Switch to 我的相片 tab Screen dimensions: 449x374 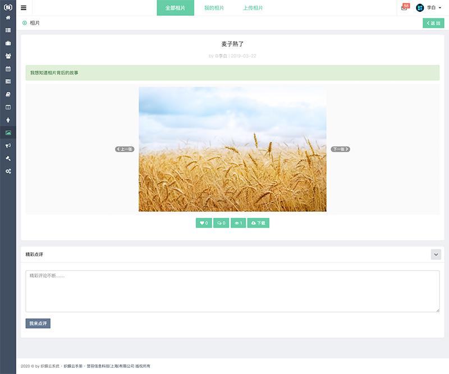click(214, 8)
